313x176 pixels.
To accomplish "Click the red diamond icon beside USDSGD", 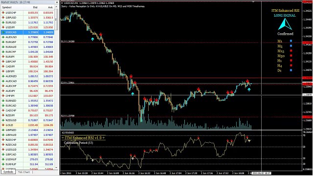I will click(x=3, y=150).
